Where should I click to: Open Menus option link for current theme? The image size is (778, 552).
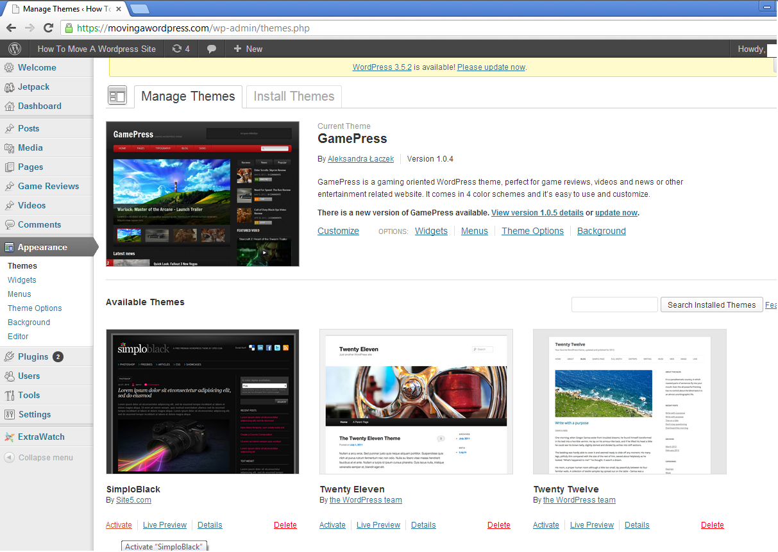click(475, 231)
